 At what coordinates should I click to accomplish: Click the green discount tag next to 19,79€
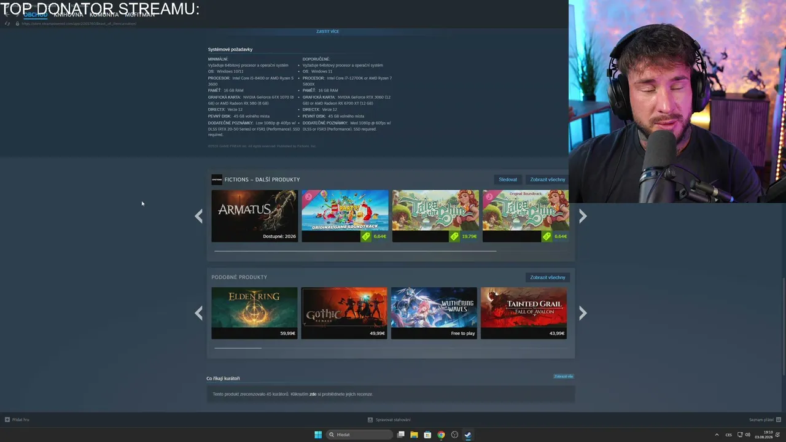pos(454,236)
